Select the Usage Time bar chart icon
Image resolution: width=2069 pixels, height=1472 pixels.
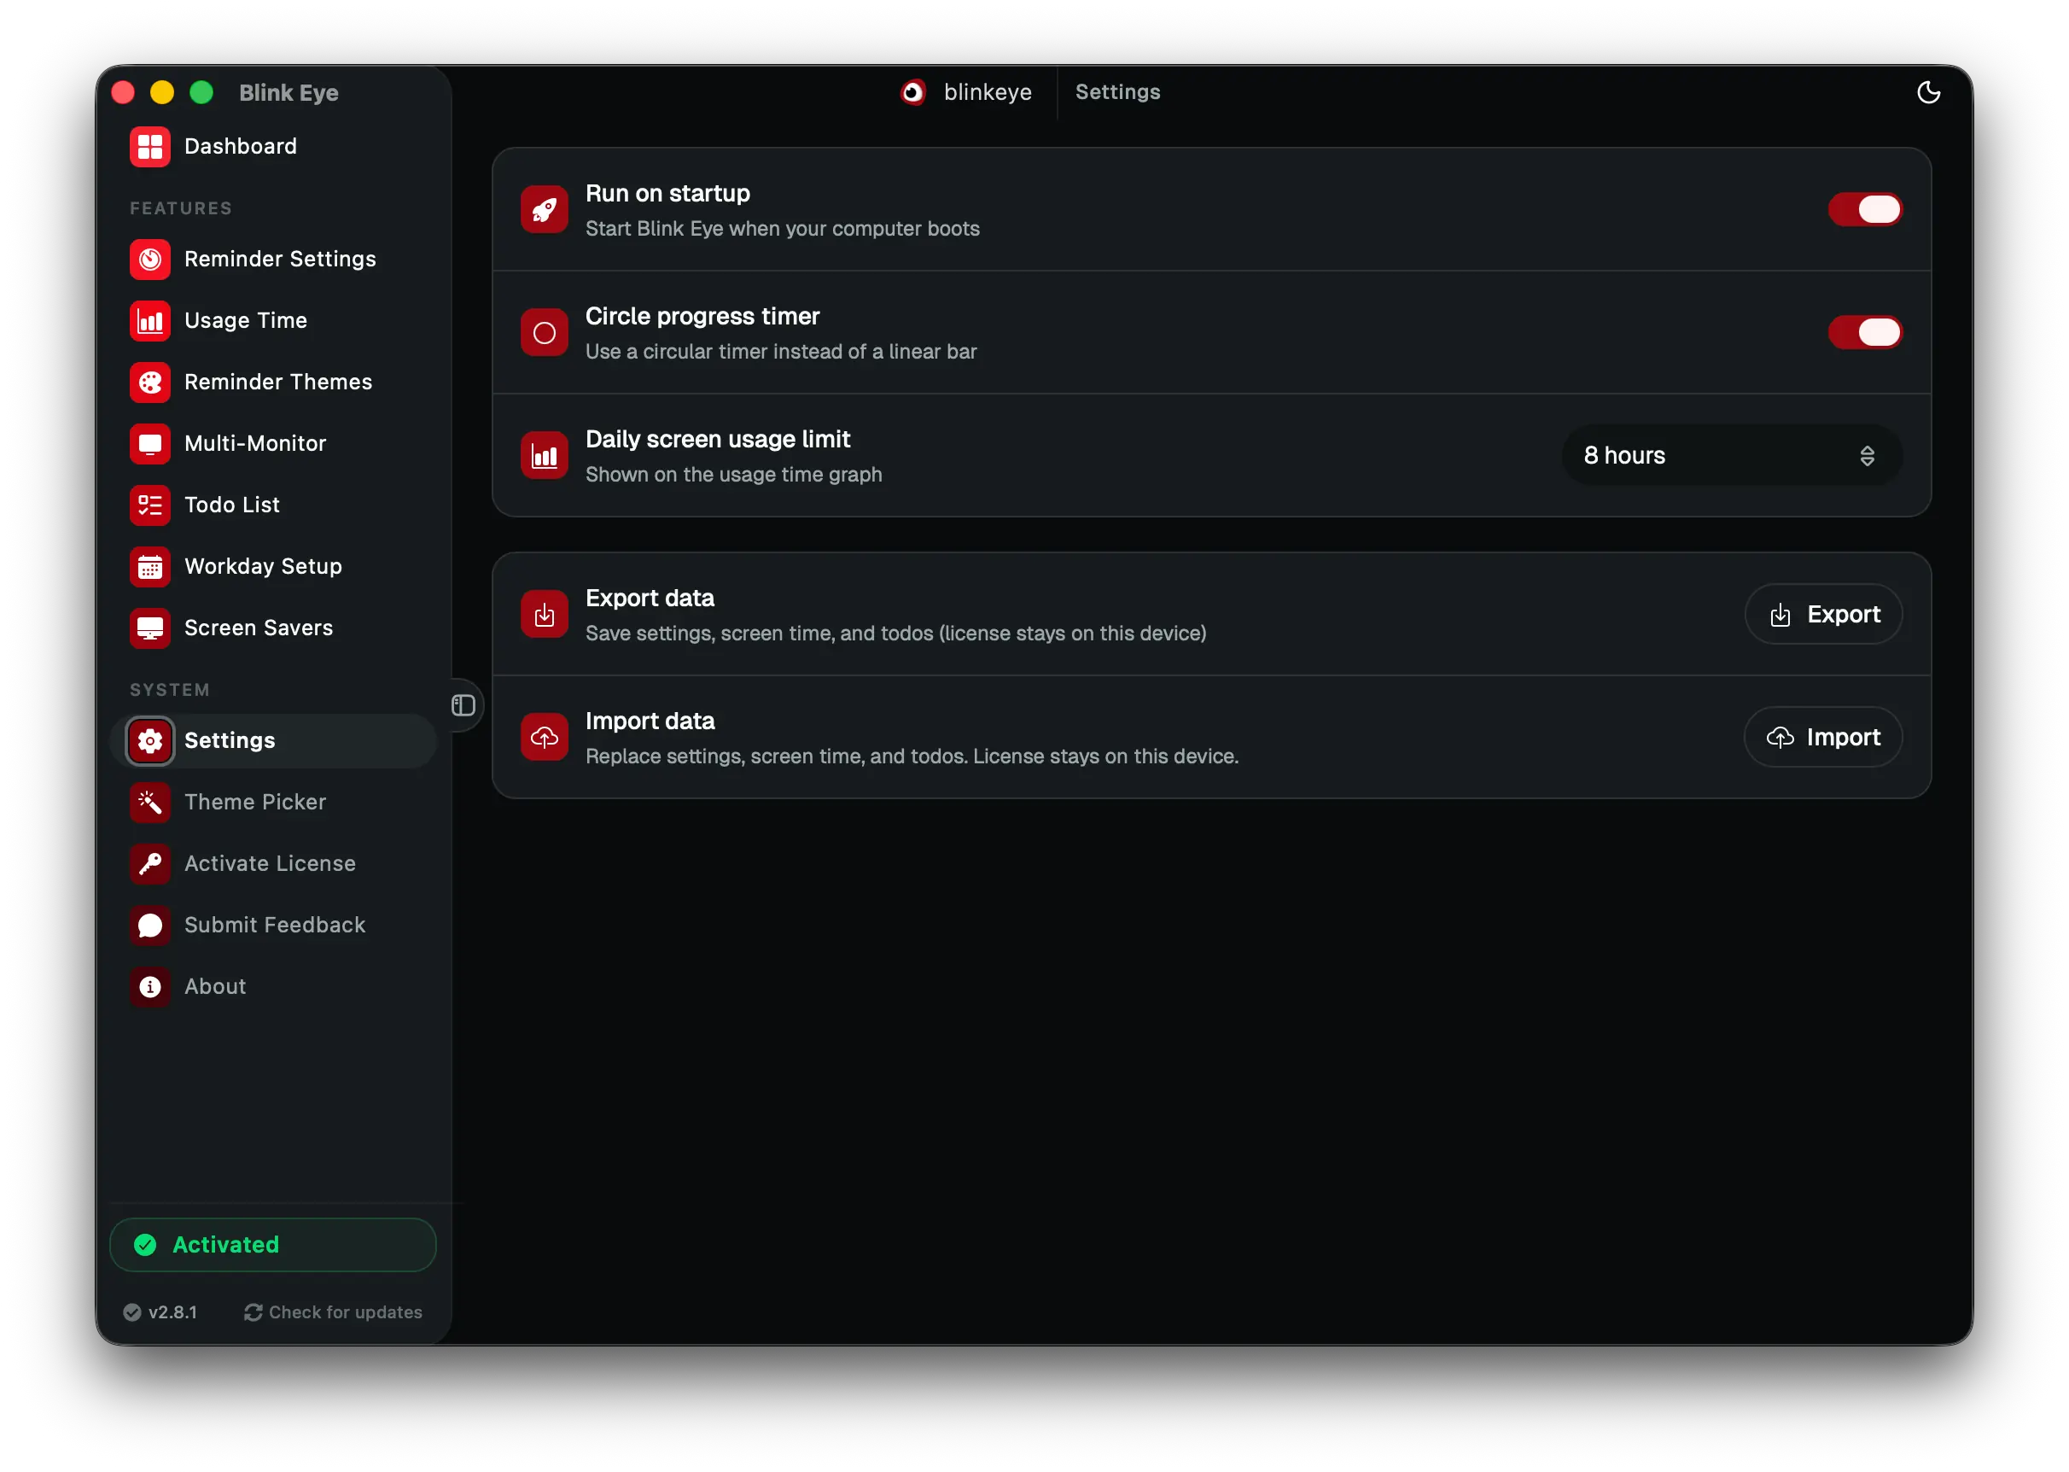(150, 321)
